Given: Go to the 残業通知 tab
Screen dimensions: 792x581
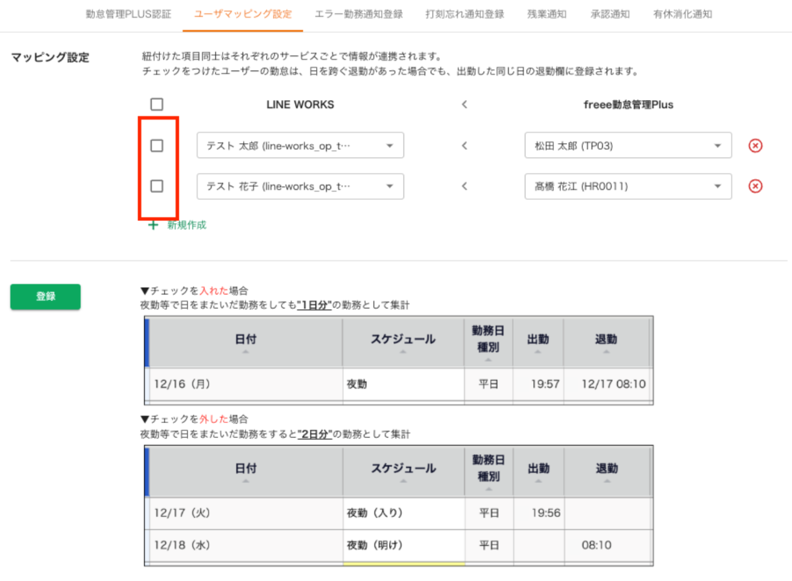Looking at the screenshot, I should click(546, 14).
